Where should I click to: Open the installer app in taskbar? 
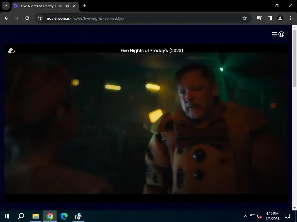click(78, 216)
